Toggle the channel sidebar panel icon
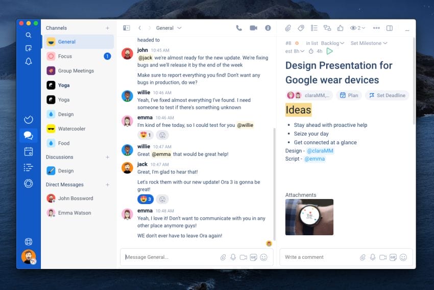This screenshot has height=290, width=434. coord(127,28)
